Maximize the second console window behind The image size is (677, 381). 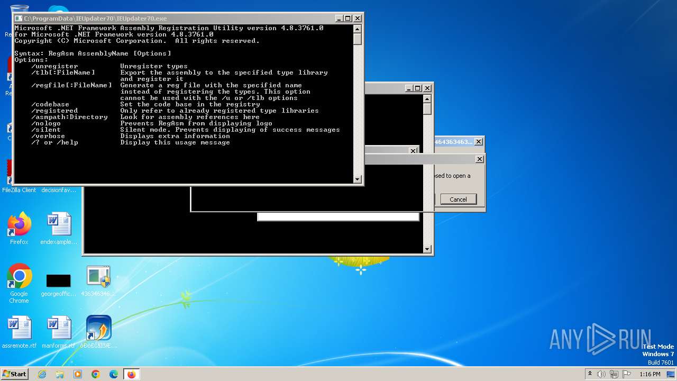[x=417, y=88]
